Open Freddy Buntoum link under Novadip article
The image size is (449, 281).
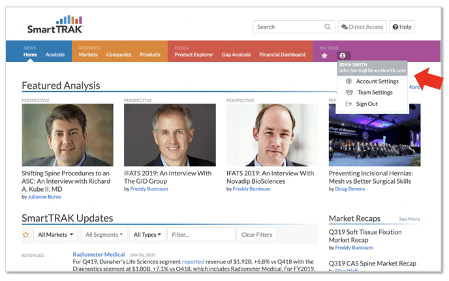(251, 189)
